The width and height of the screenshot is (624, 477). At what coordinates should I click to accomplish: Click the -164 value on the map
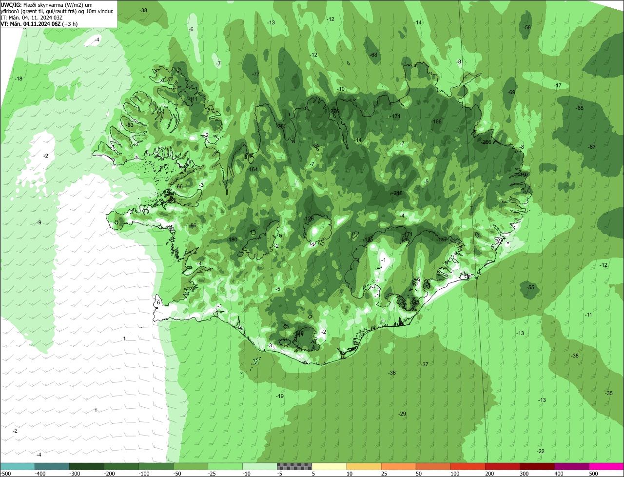[253, 170]
